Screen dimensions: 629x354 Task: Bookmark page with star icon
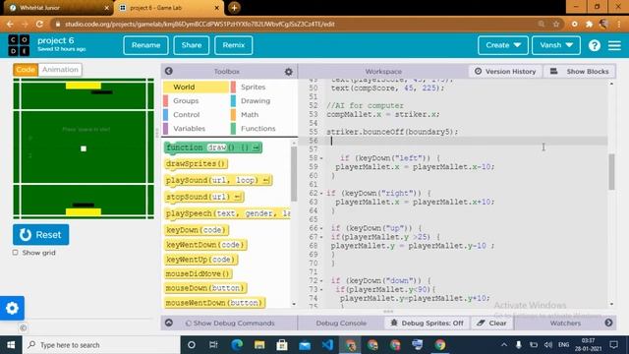[x=556, y=24]
